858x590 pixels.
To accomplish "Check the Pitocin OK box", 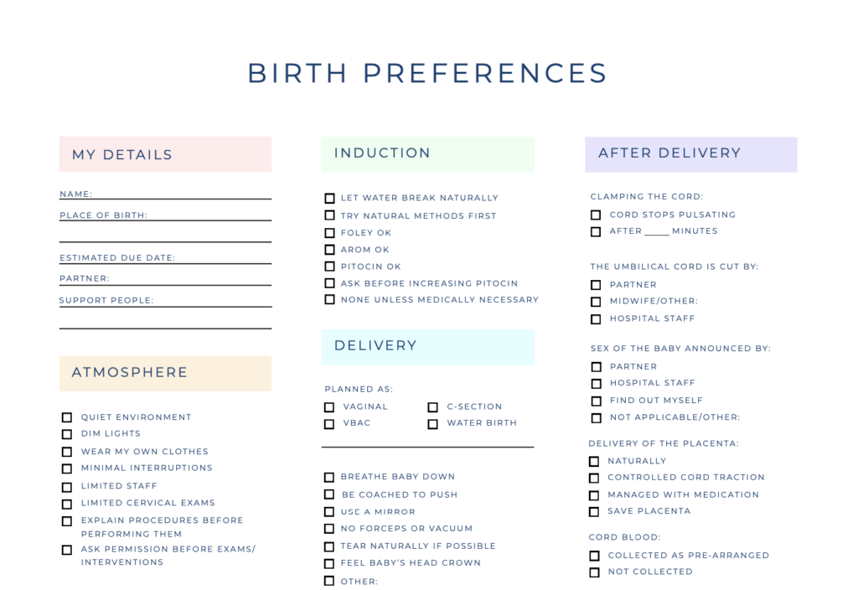I will [x=329, y=267].
